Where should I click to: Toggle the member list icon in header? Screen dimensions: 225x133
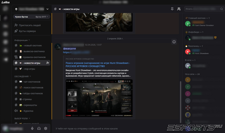coord(179,9)
